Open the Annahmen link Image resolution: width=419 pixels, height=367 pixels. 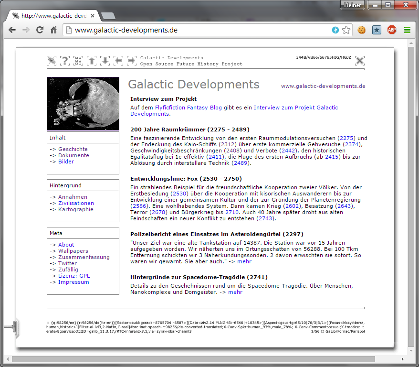[x=73, y=197]
